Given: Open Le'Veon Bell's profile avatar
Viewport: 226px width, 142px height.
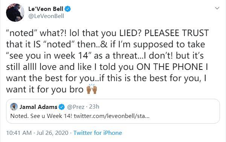Looking at the screenshot, I should coord(15,13).
